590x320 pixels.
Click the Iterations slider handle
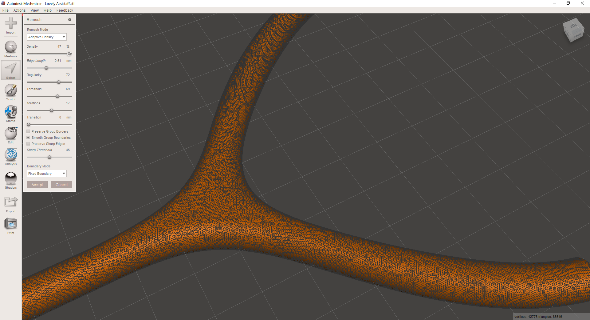[52, 110]
